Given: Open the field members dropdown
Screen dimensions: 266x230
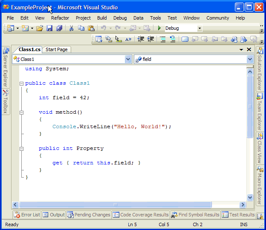Looking at the screenshot, I should (x=250, y=59).
